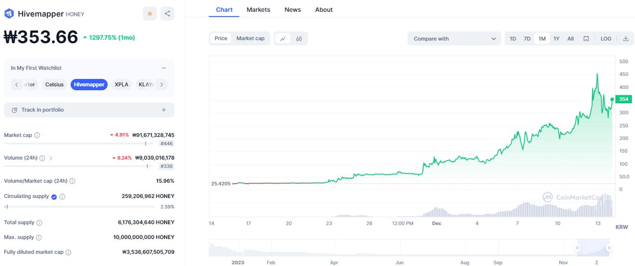The image size is (635, 266).
Task: Open the Markets tab
Action: click(x=258, y=9)
